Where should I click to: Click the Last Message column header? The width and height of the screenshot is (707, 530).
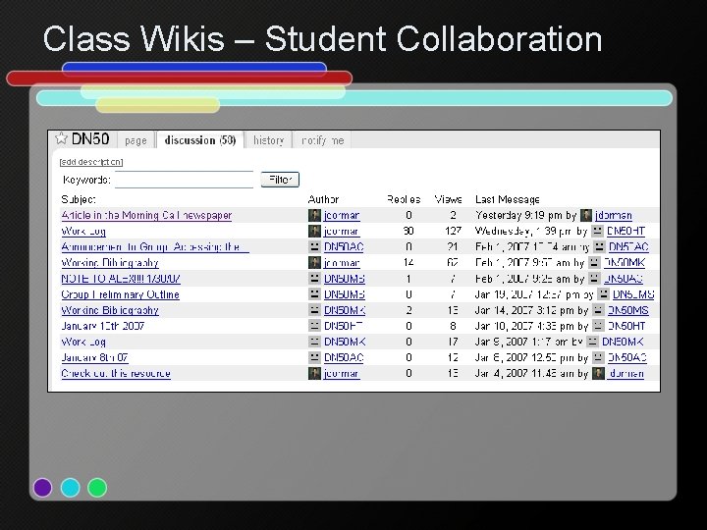(508, 199)
